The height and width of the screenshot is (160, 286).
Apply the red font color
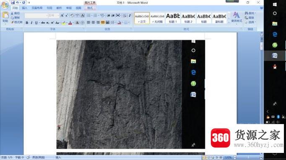point(70,23)
